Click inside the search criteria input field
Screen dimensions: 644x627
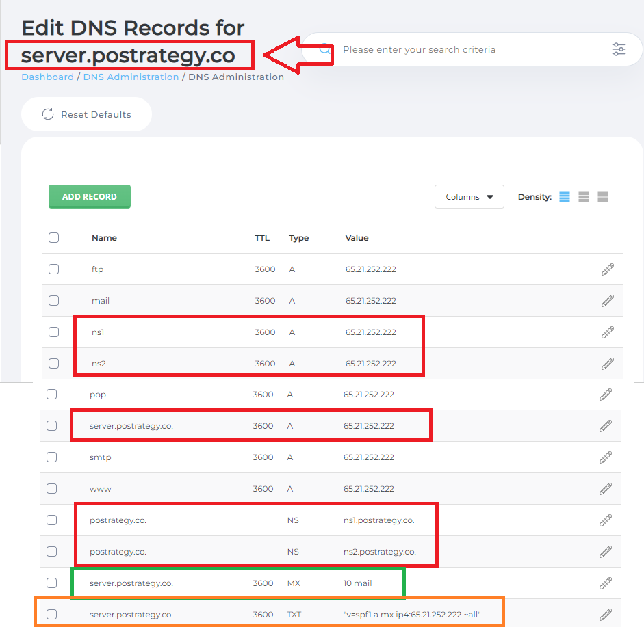[445, 49]
